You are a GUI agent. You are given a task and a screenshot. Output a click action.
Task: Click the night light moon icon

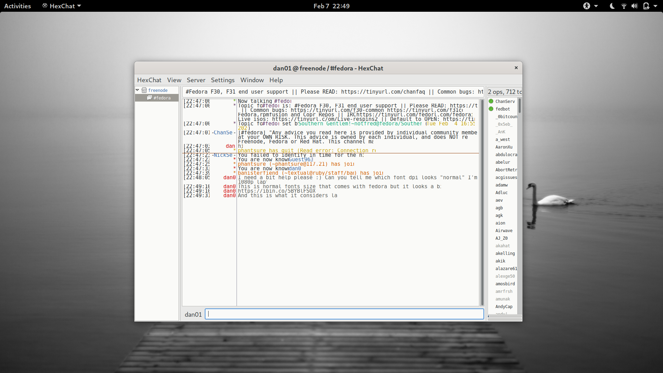(x=612, y=6)
